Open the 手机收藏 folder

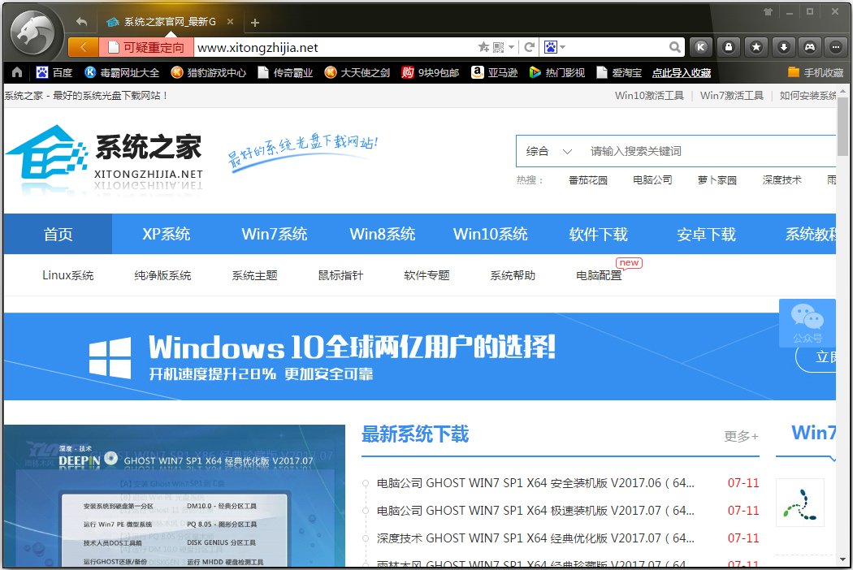(x=816, y=72)
